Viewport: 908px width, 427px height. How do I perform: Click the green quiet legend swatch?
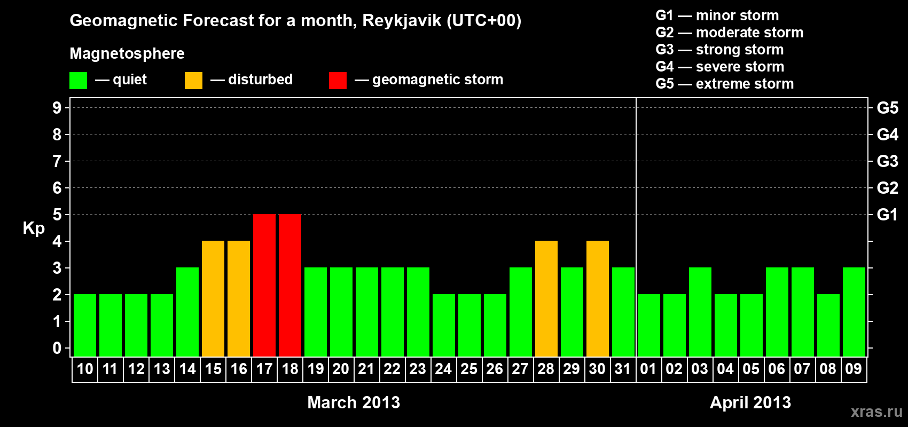[79, 81]
